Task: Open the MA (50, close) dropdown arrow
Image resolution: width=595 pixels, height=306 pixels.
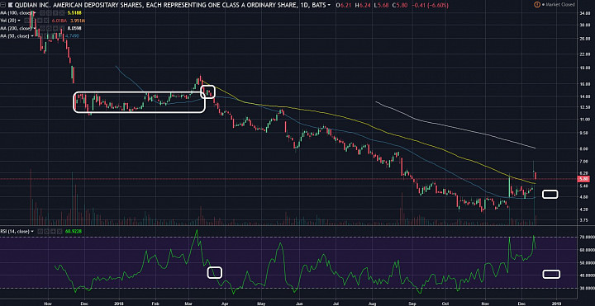Action: 32,35
